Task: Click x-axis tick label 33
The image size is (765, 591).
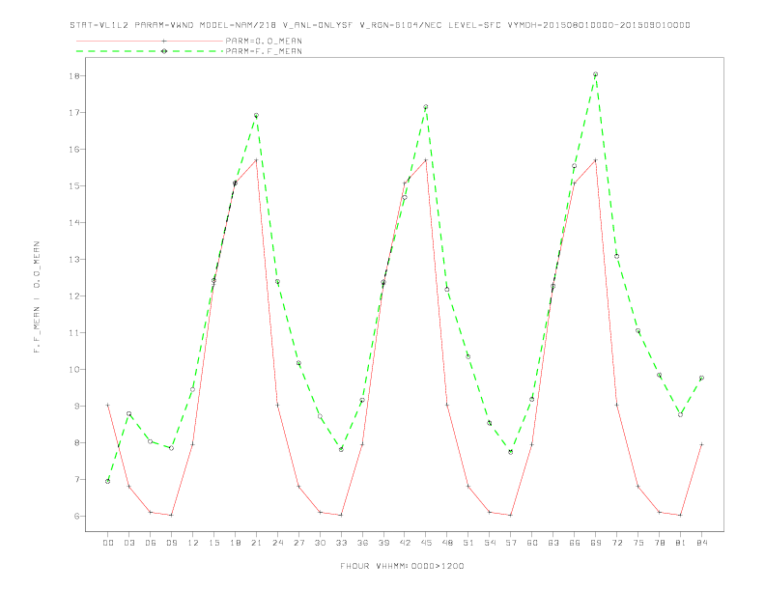Action: point(341,543)
